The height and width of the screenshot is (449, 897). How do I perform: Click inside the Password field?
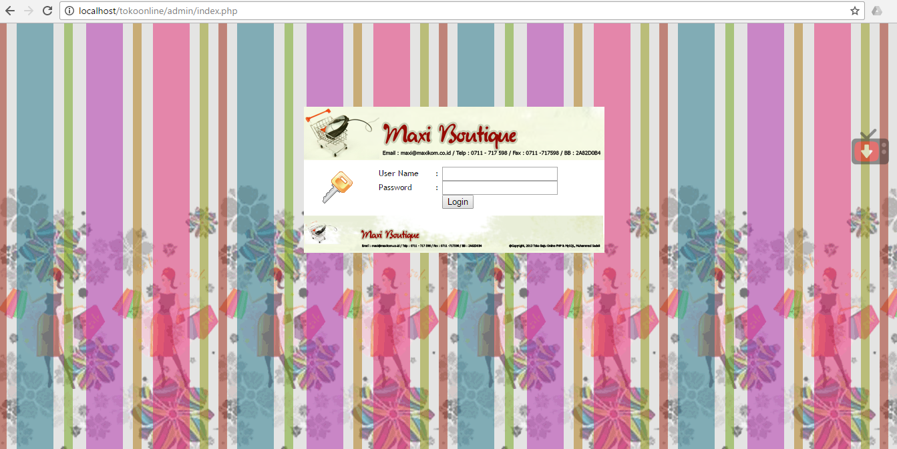(x=499, y=187)
